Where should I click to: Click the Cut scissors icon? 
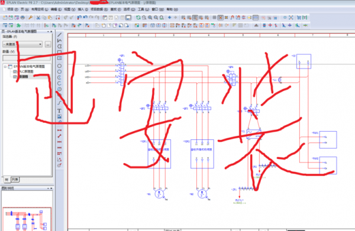click(x=38, y=17)
